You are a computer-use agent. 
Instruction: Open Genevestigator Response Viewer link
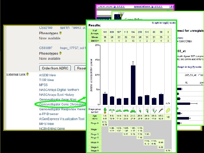62,109
